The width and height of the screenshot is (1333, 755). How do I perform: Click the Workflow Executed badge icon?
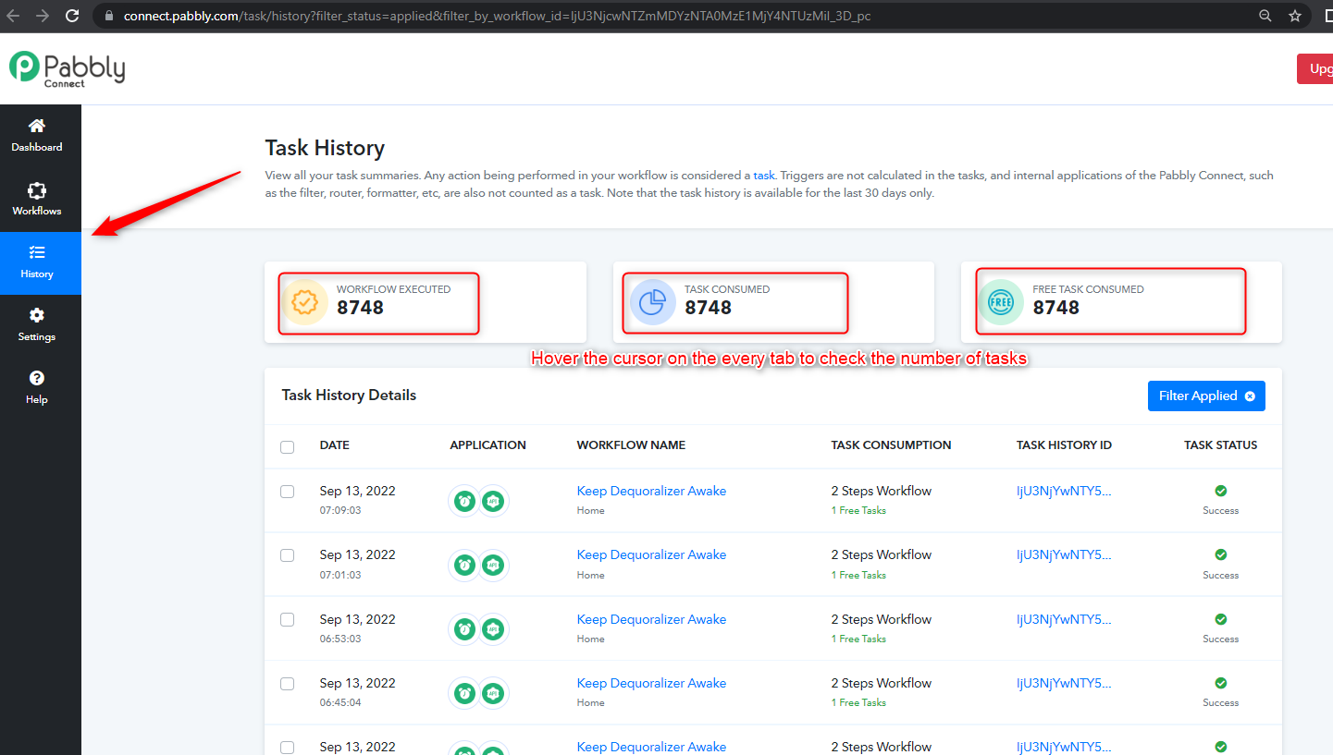tap(305, 302)
